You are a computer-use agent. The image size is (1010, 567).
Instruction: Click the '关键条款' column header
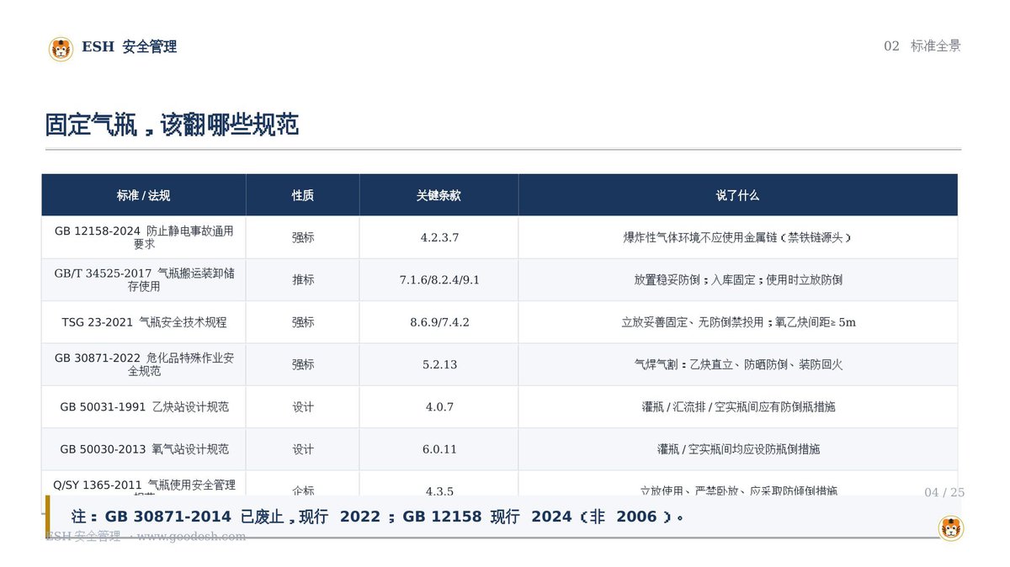pos(439,195)
